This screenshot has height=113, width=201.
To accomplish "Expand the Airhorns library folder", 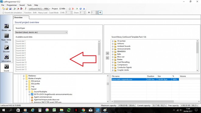I will click(x=113, y=44).
